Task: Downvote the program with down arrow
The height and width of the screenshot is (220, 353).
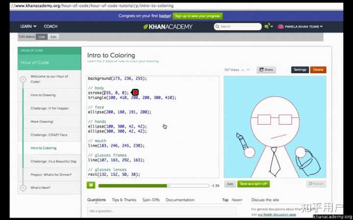Action: click(248, 70)
